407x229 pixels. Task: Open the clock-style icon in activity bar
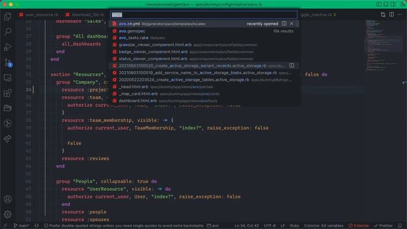tap(8, 123)
